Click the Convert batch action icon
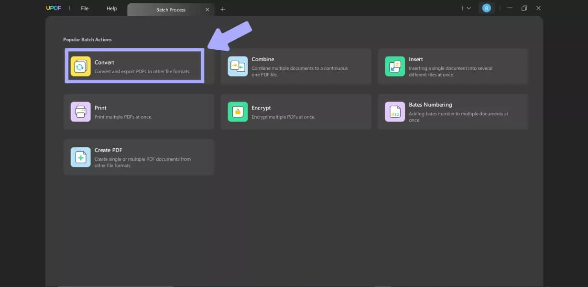This screenshot has width=588, height=287. tap(80, 66)
